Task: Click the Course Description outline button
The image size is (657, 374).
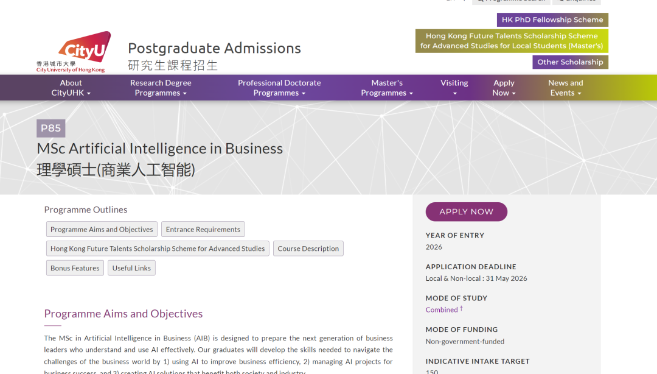Action: [x=308, y=248]
